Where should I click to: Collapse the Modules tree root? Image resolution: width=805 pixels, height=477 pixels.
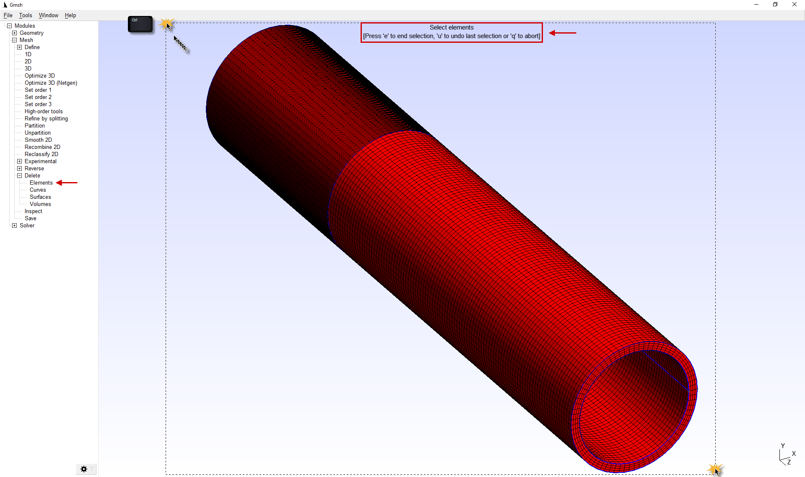coord(9,26)
